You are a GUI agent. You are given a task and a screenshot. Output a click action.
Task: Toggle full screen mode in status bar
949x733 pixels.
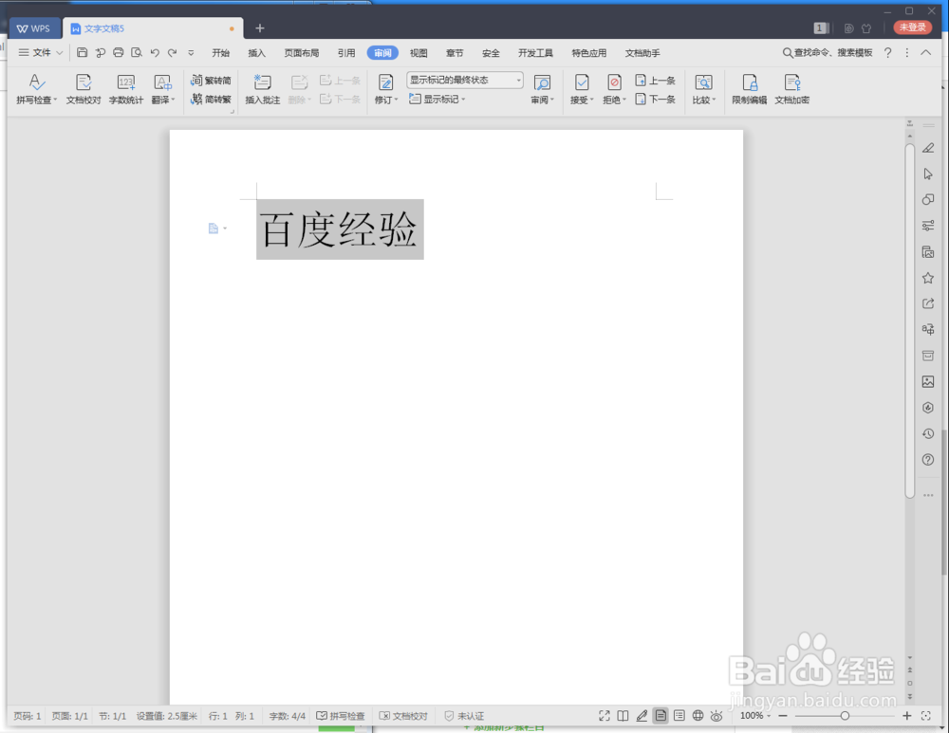[604, 716]
